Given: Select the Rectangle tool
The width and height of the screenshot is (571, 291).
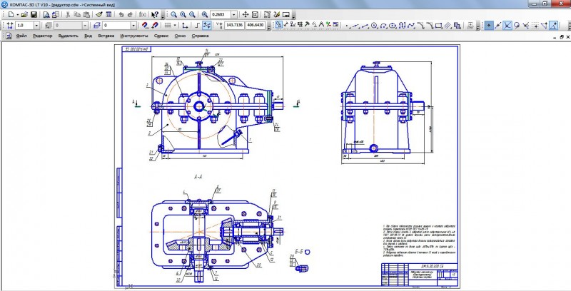Looking at the screenshot, I should click(438, 26).
